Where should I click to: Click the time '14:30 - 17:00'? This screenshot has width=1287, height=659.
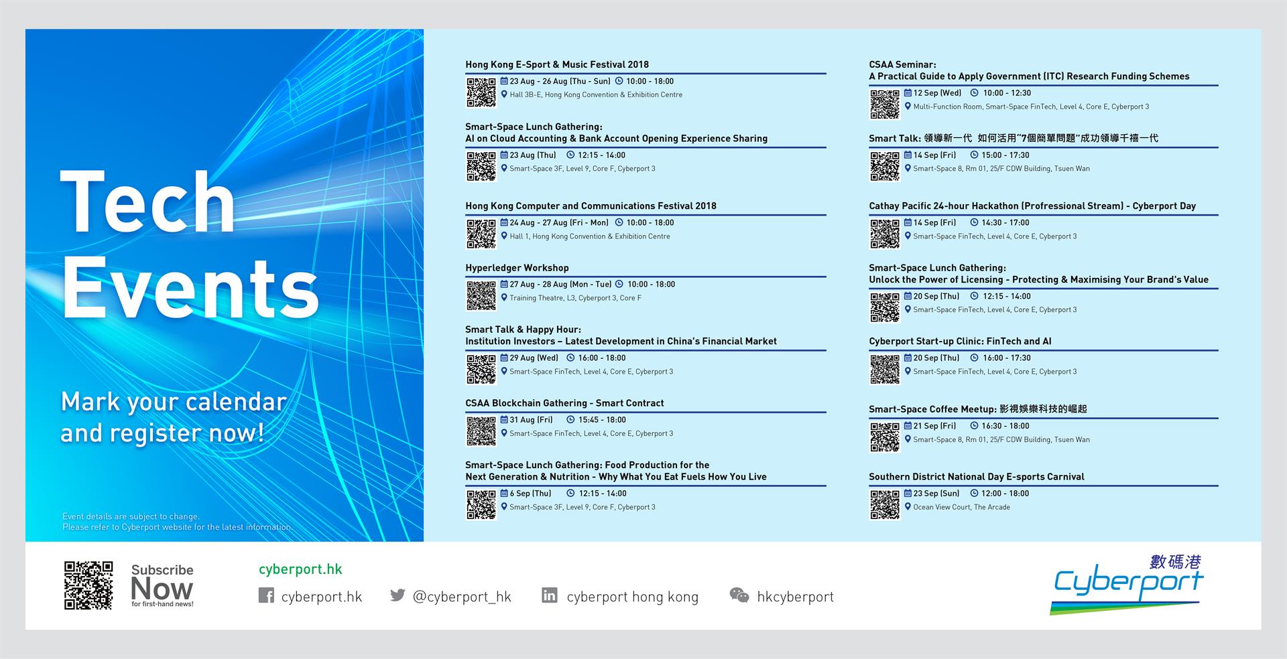[1005, 223]
